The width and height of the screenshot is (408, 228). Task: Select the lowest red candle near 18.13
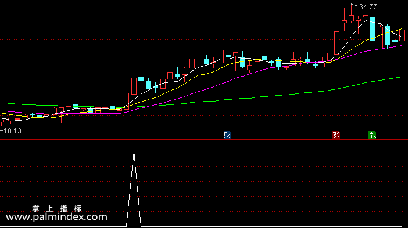point(3,124)
